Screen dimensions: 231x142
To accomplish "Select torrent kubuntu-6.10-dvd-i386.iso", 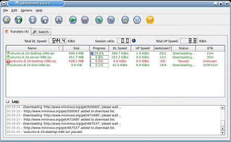I will click(x=30, y=65).
